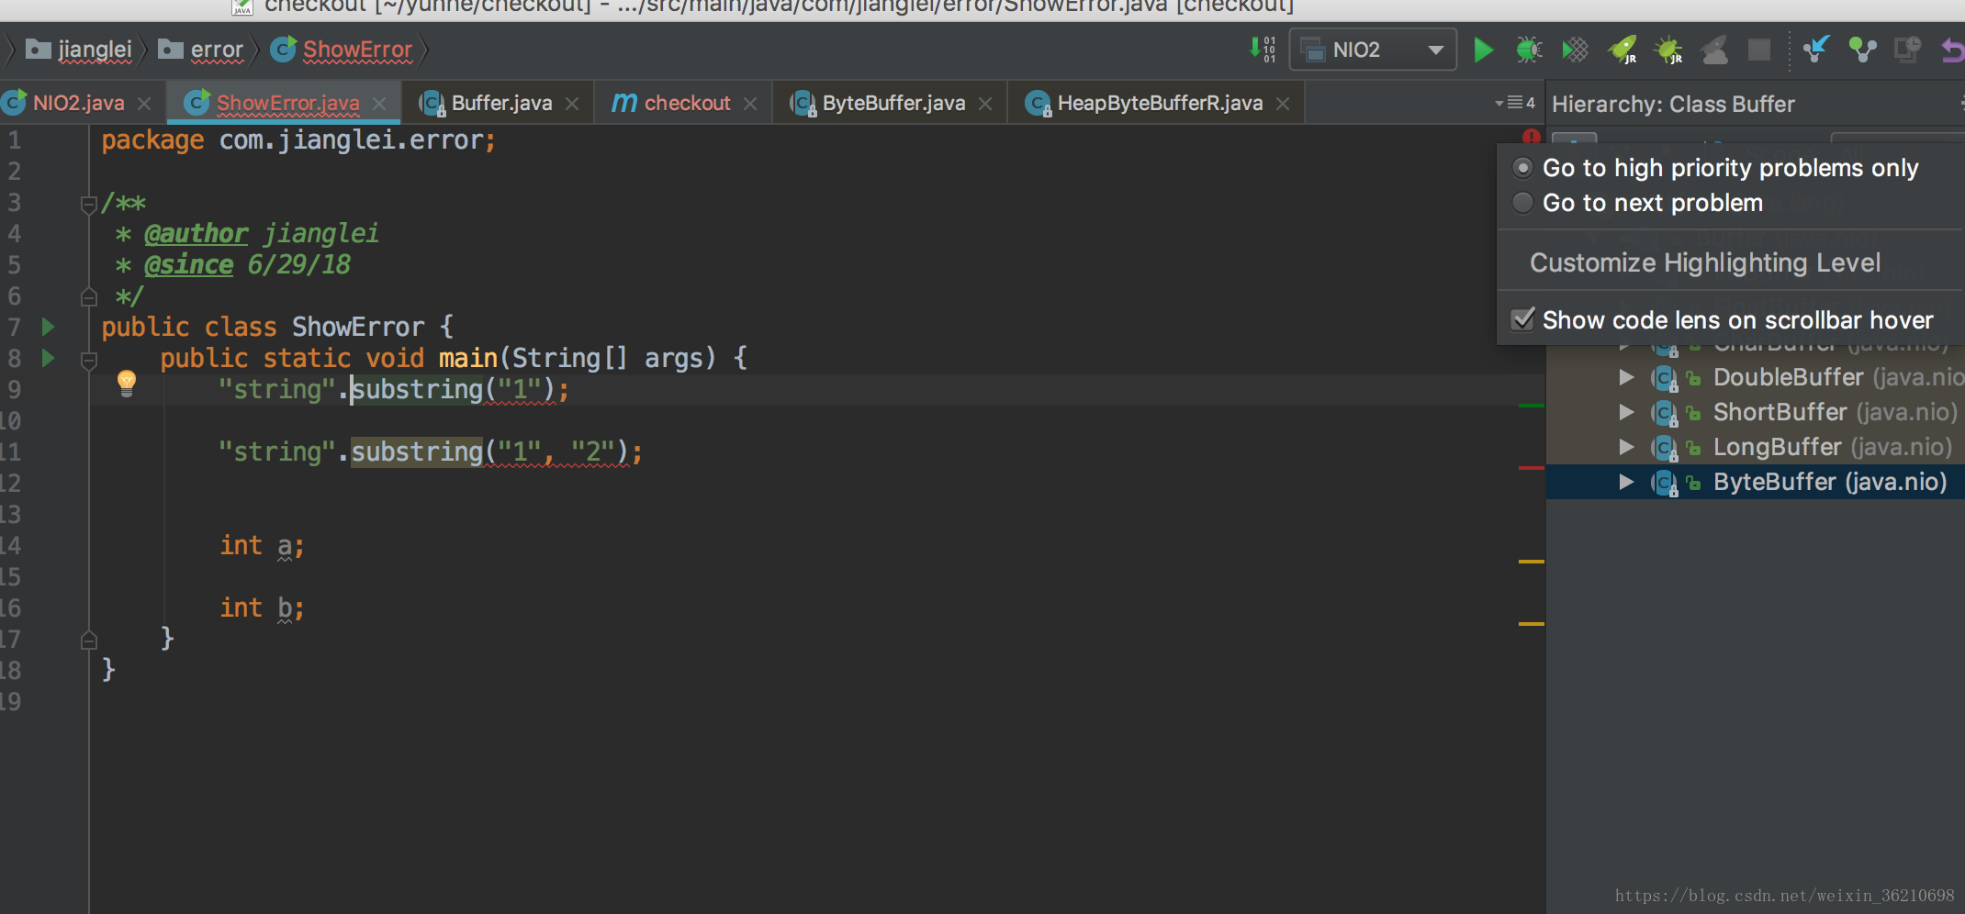This screenshot has width=1965, height=914.
Task: Click the grey Stop square icon
Action: [x=1759, y=50]
